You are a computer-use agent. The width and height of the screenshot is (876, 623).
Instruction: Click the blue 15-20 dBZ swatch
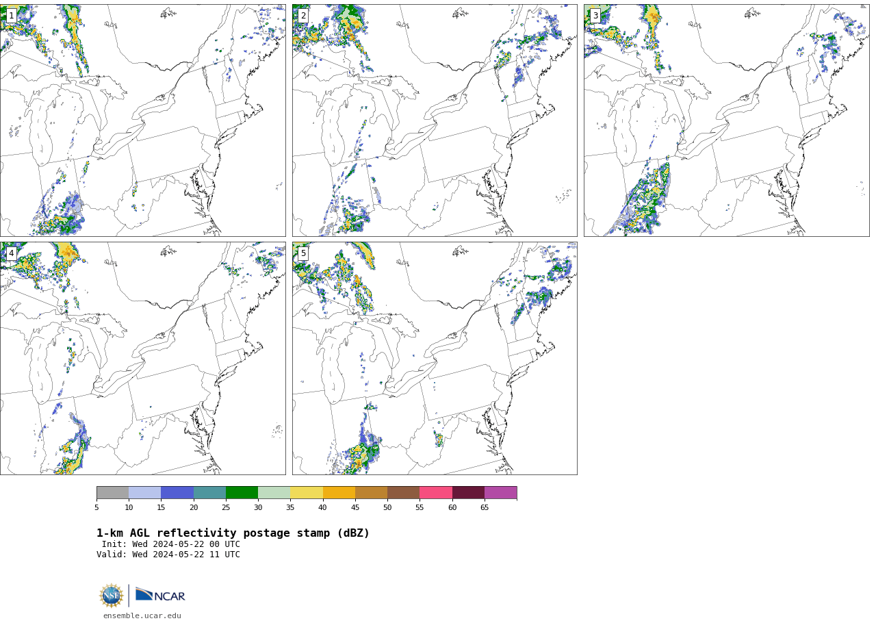tap(177, 493)
